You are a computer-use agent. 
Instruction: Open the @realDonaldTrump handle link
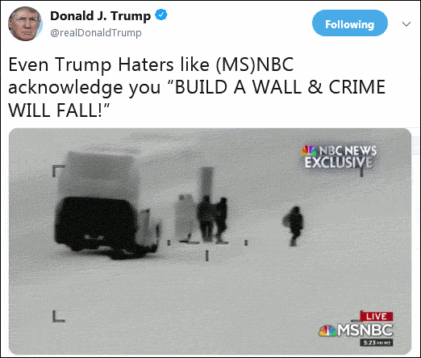96,33
